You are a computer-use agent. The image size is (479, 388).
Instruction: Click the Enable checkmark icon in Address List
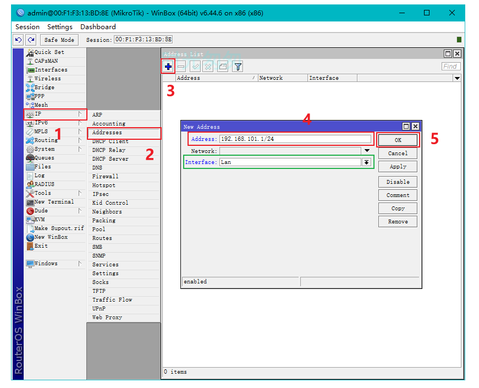point(195,67)
